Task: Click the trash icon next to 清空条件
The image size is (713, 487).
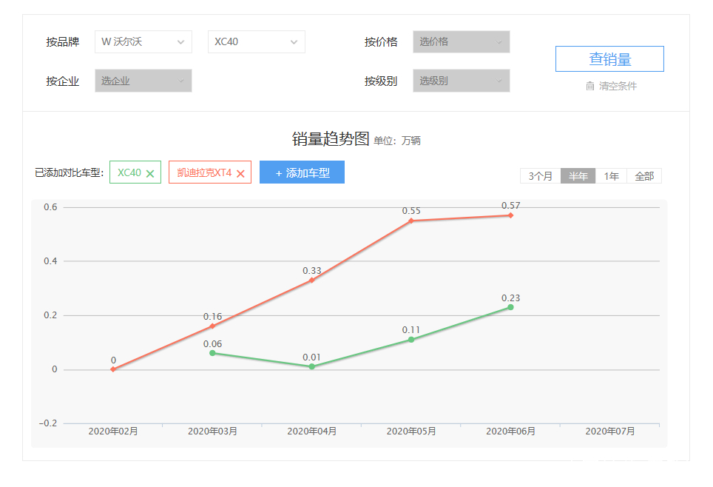Action: tap(589, 86)
